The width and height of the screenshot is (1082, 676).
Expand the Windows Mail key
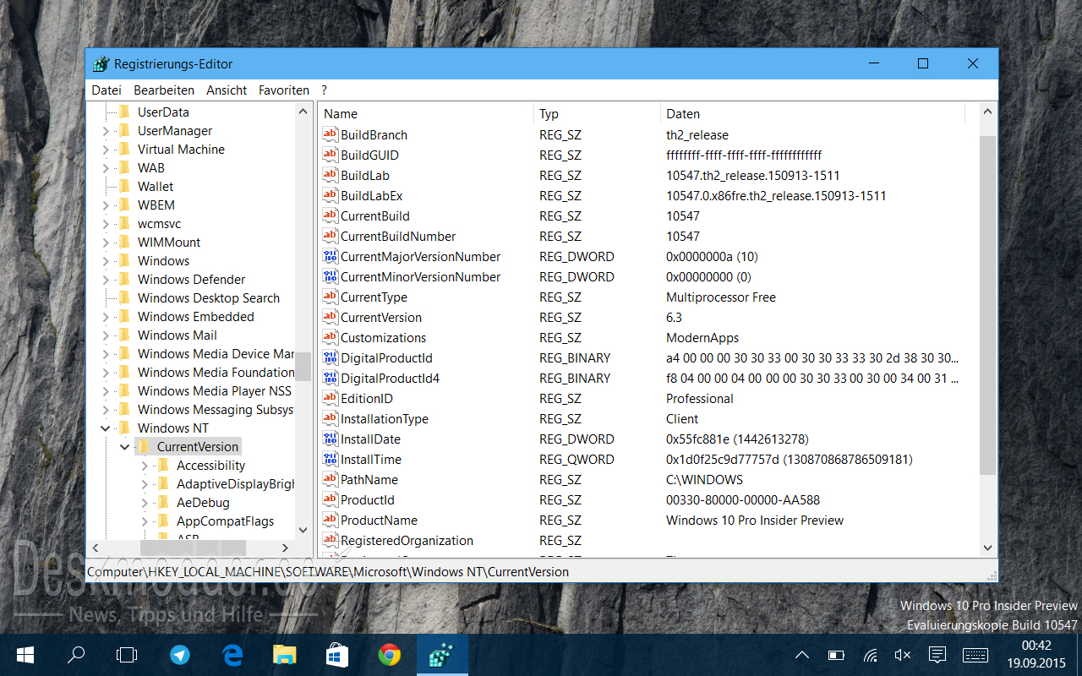(x=106, y=335)
